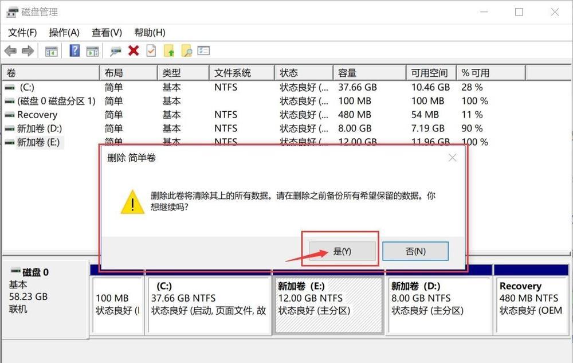Sort by the 类型 column header
The image size is (573, 363).
tap(183, 73)
